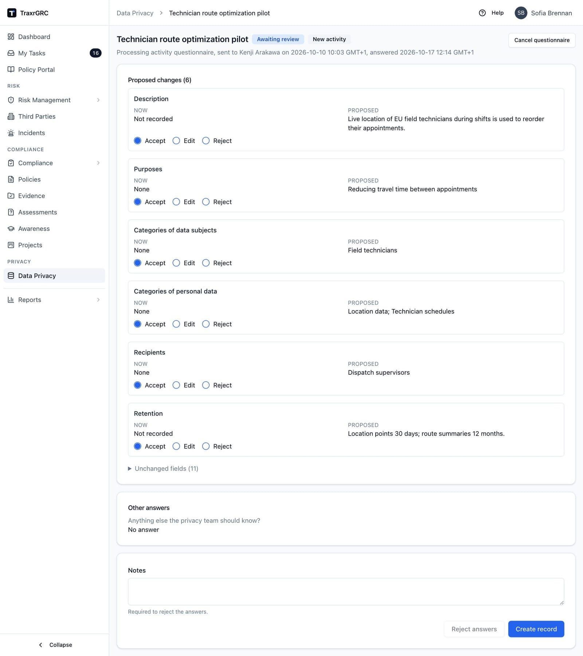Open the Policy Portal book icon

(11, 69)
